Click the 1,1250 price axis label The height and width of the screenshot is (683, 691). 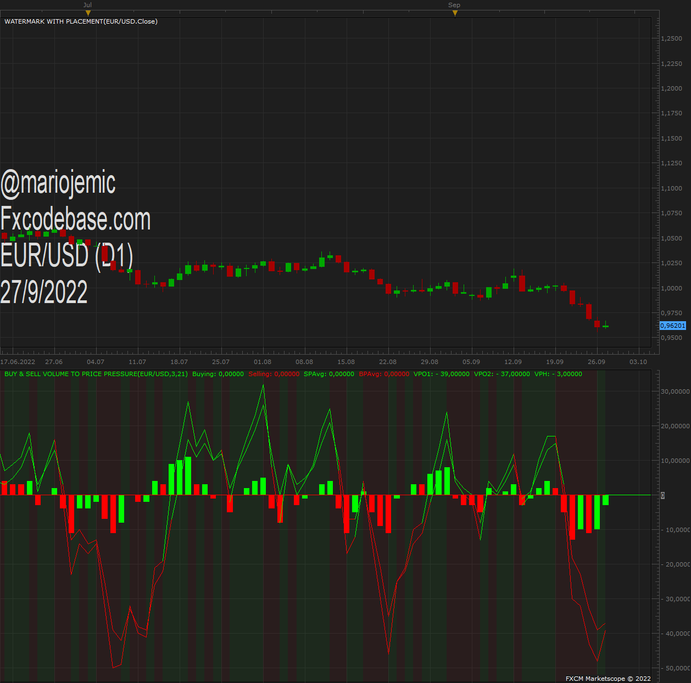click(672, 163)
